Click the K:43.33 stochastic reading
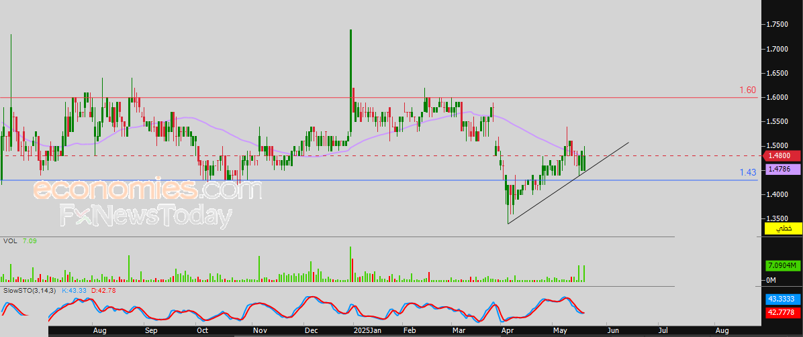 [75, 291]
